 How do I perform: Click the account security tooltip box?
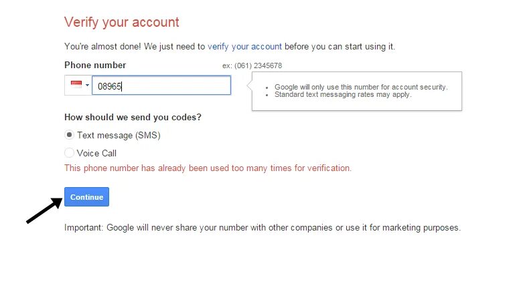pos(357,91)
